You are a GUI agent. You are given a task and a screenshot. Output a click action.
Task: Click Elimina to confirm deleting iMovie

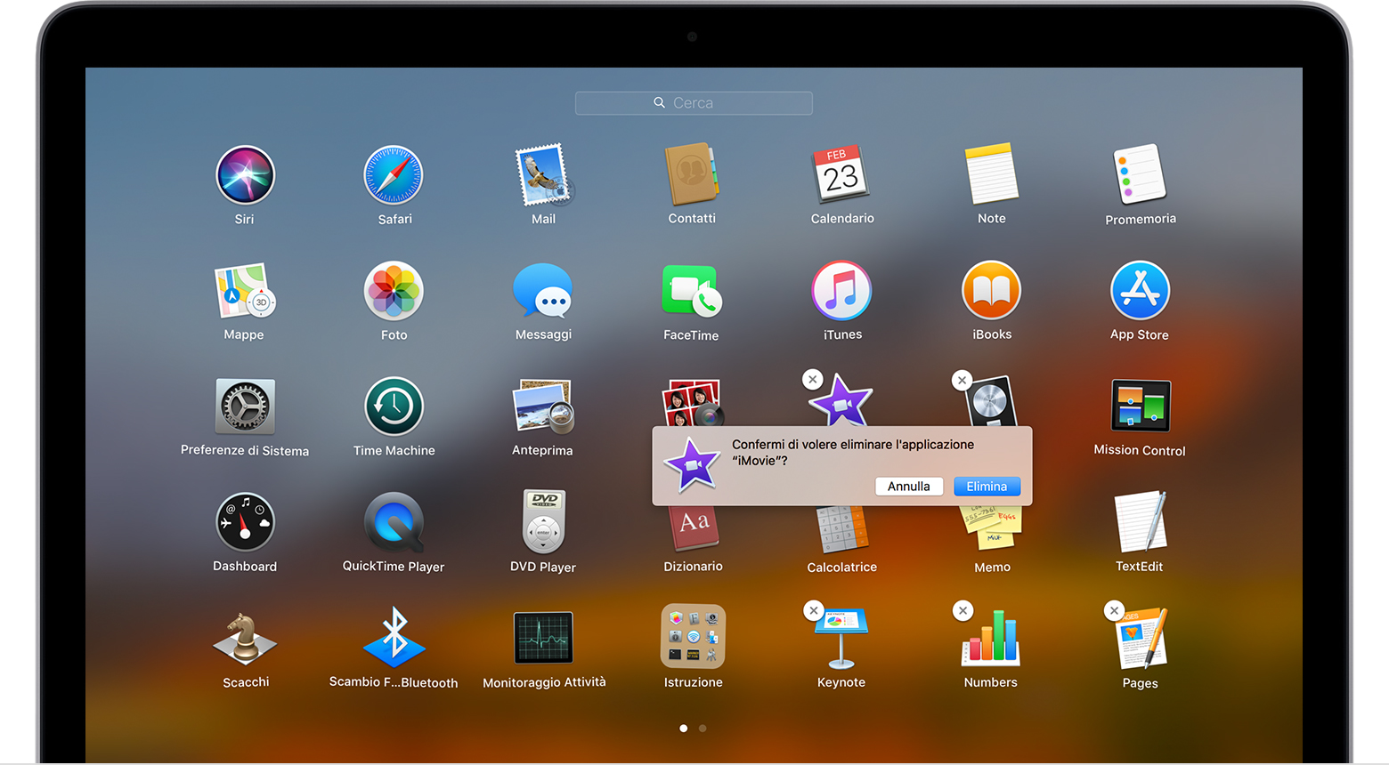click(987, 486)
